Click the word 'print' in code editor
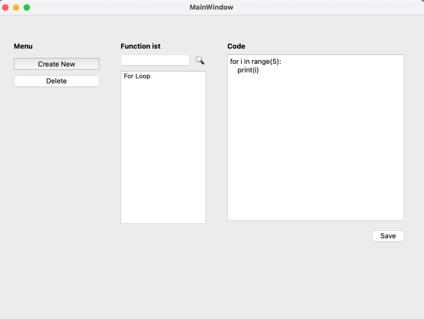The height and width of the screenshot is (319, 424). [x=244, y=70]
